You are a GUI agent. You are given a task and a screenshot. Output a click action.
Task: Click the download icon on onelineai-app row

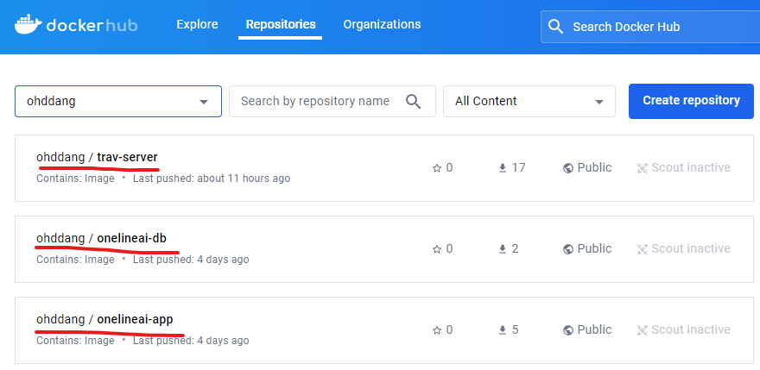point(502,330)
